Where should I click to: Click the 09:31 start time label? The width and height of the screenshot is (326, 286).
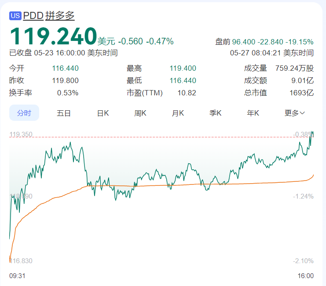(17, 276)
